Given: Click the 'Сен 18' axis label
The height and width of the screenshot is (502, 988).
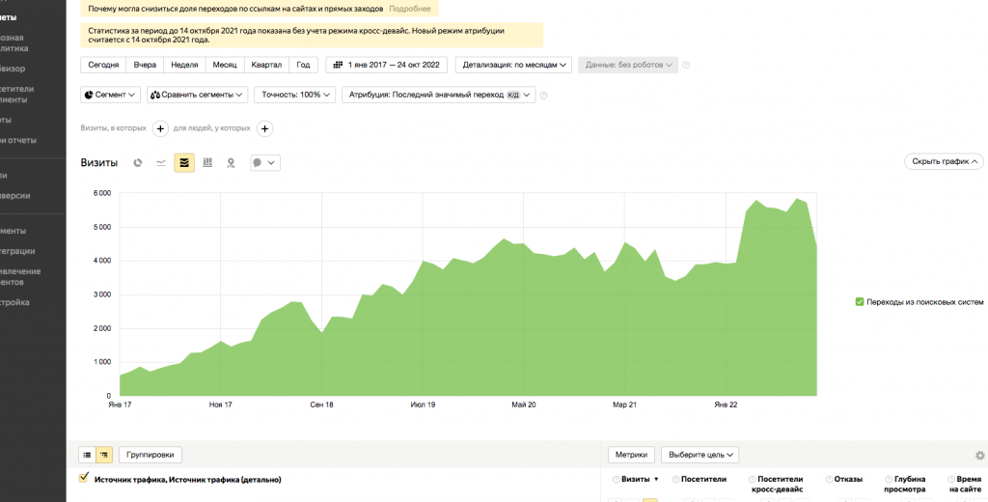Looking at the screenshot, I should tap(321, 404).
